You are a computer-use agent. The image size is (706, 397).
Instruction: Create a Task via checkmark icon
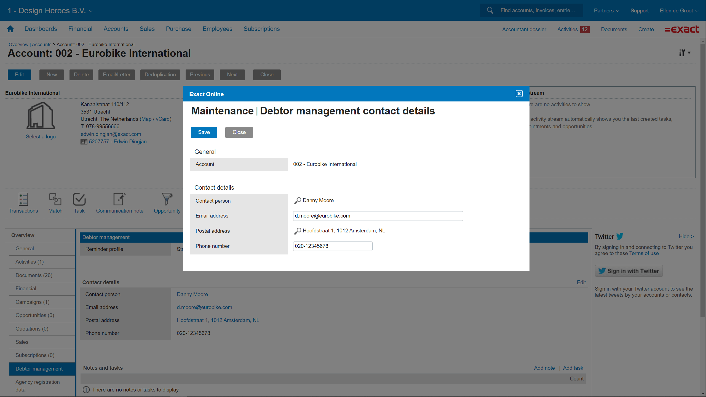[x=79, y=199]
